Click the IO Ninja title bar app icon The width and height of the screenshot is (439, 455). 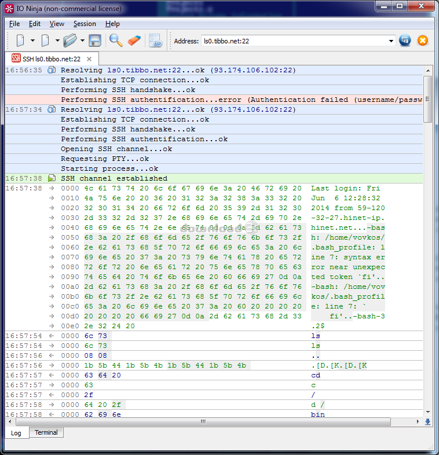point(9,9)
